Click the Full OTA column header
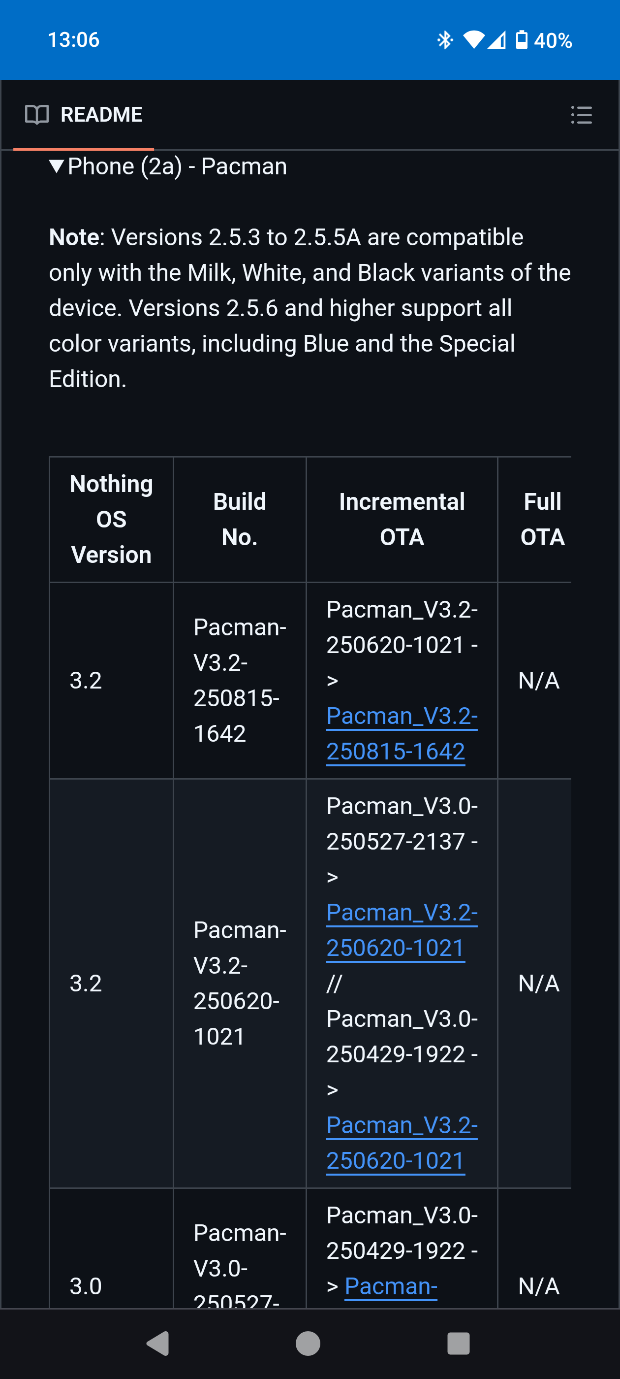The image size is (620, 1379). 542,519
